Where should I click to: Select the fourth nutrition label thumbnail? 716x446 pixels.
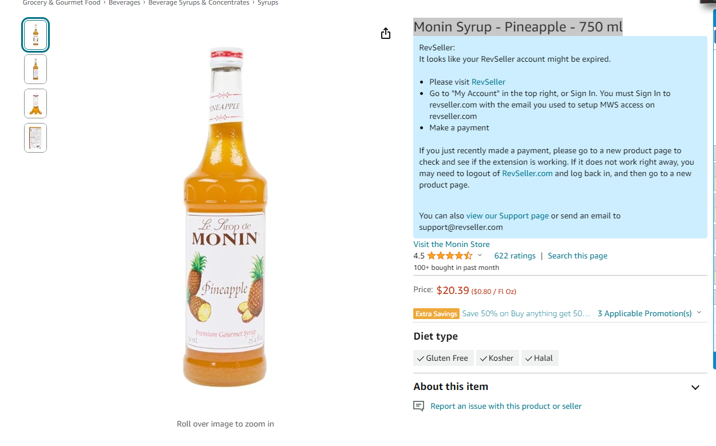point(35,138)
